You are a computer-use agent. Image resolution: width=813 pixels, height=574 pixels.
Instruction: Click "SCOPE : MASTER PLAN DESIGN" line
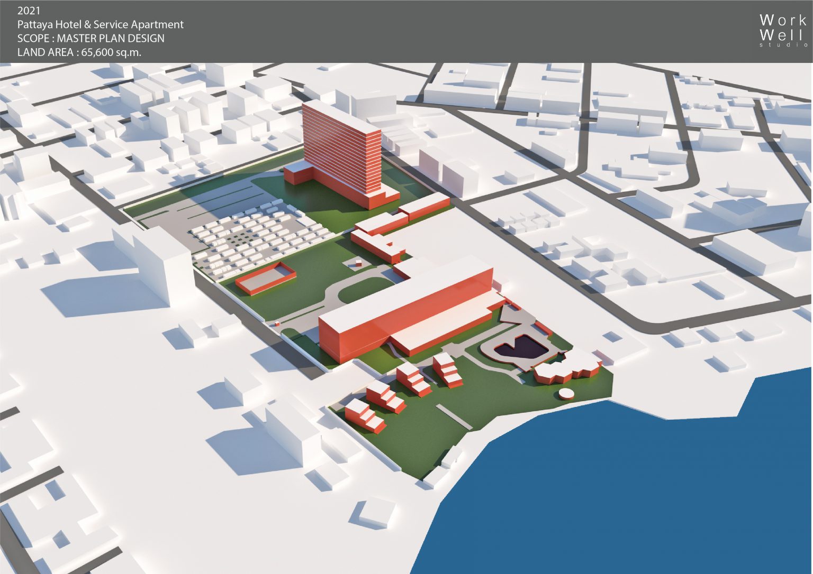click(91, 39)
